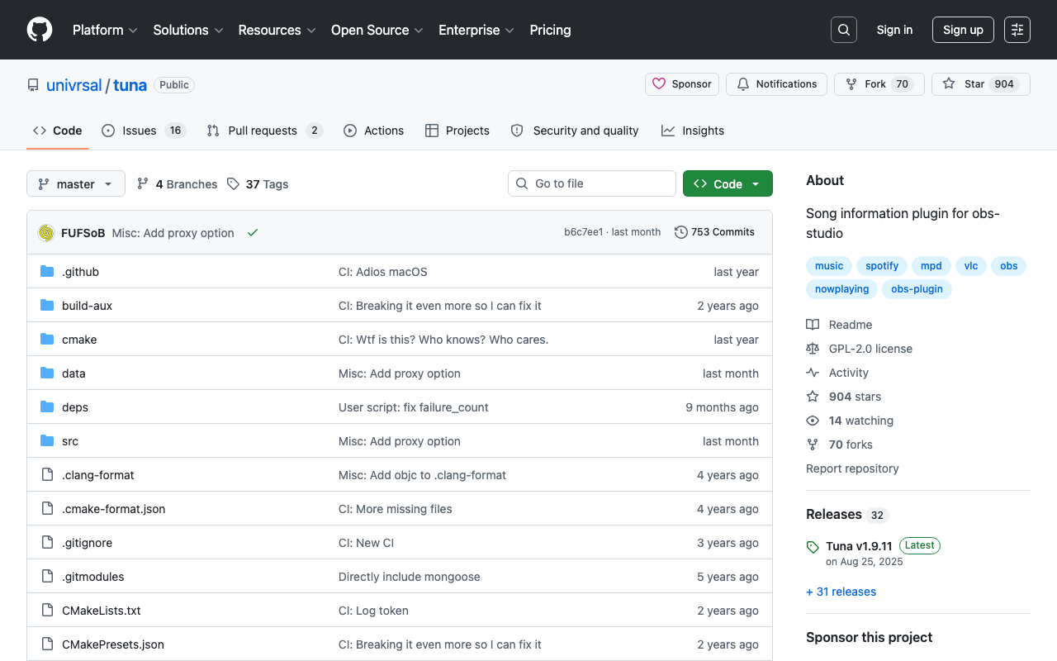
Task: Click the FUFSoB avatar in commit bar
Action: [x=46, y=233]
